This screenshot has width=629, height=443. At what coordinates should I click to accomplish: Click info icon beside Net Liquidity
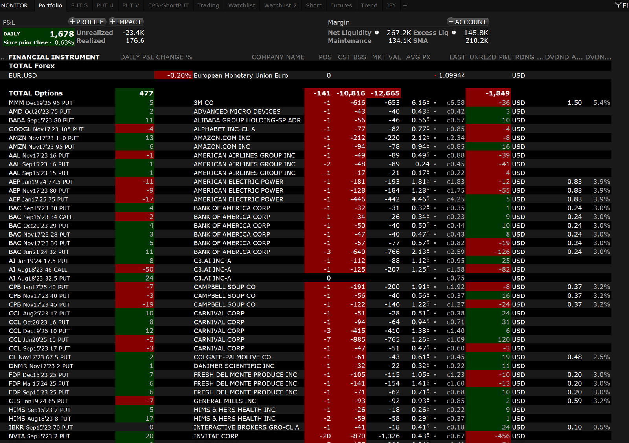(377, 33)
